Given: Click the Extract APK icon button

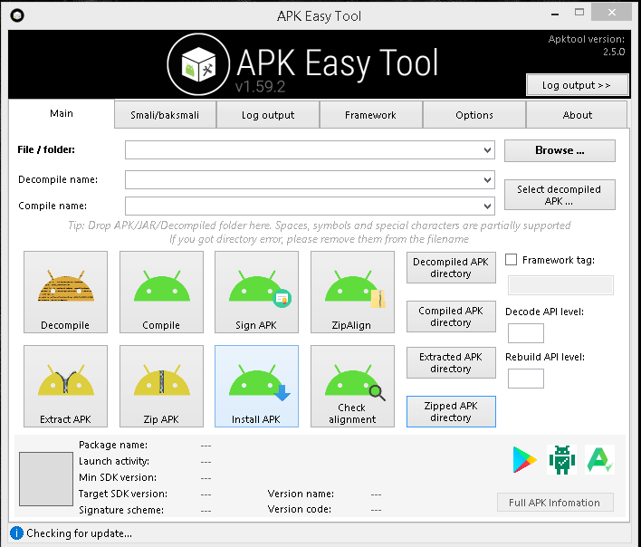Looking at the screenshot, I should (65, 386).
